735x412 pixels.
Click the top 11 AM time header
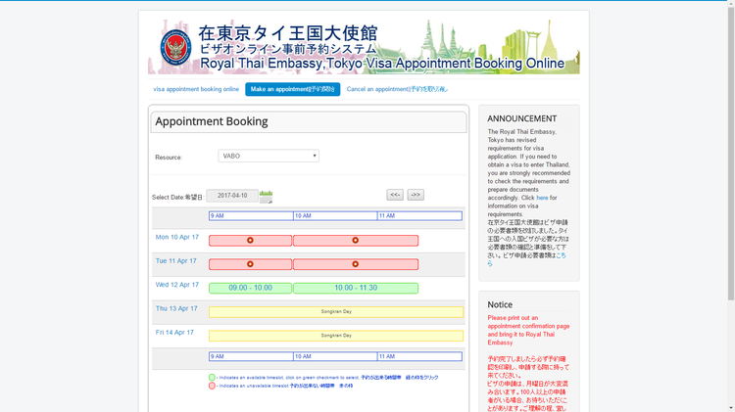coord(419,216)
